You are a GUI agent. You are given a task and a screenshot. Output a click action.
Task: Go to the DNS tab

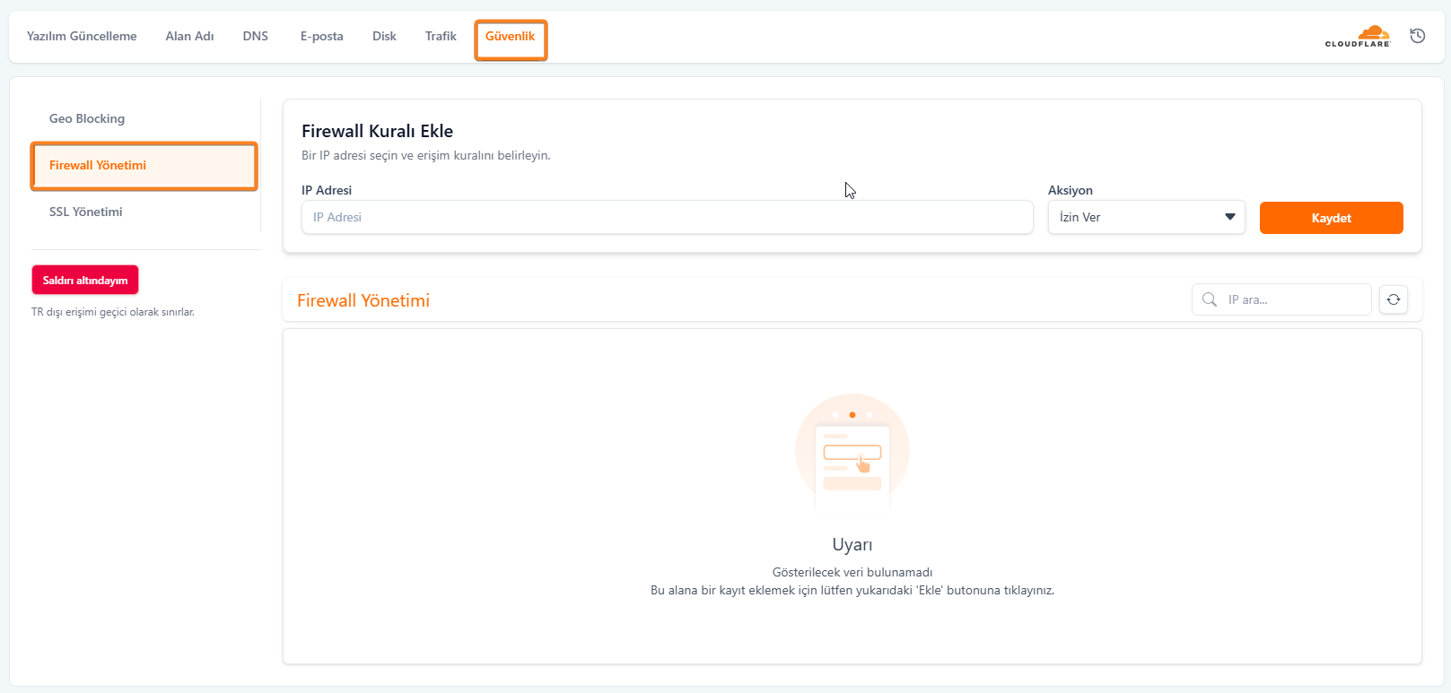point(256,36)
